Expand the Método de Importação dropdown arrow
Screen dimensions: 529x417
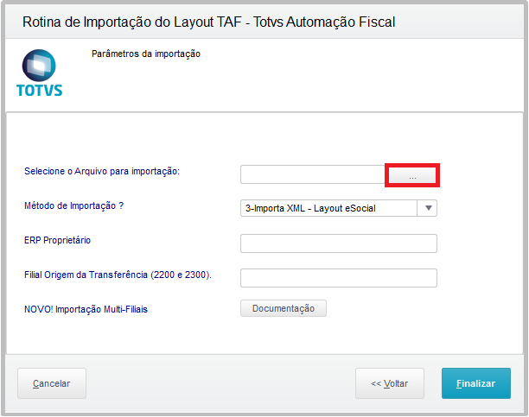click(428, 208)
